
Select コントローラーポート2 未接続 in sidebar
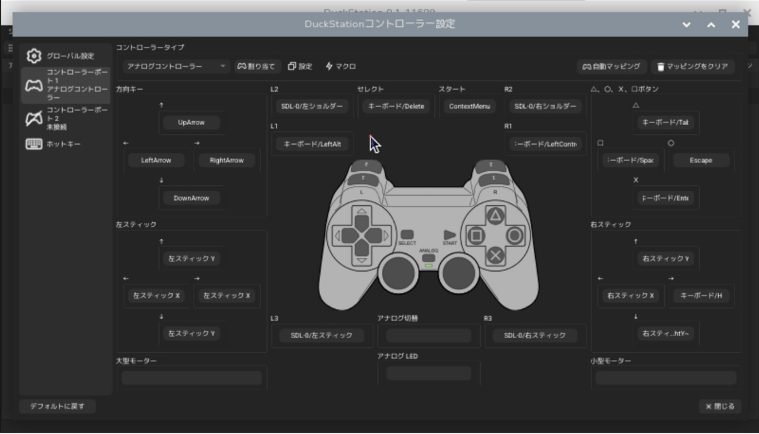(65, 118)
